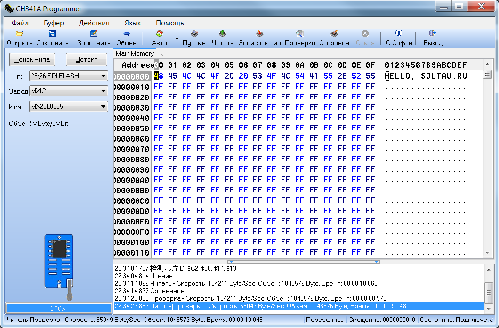Open the Тип dropdown showing 25\26 SPI FLASH

tap(68, 76)
